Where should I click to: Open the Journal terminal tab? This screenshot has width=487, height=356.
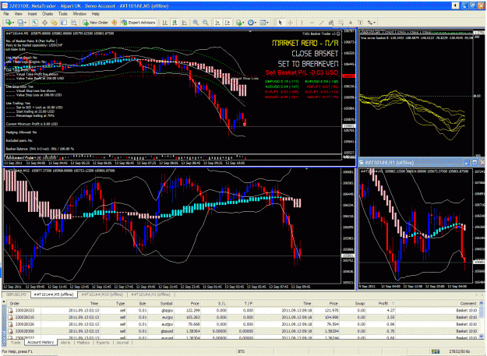[122, 343]
